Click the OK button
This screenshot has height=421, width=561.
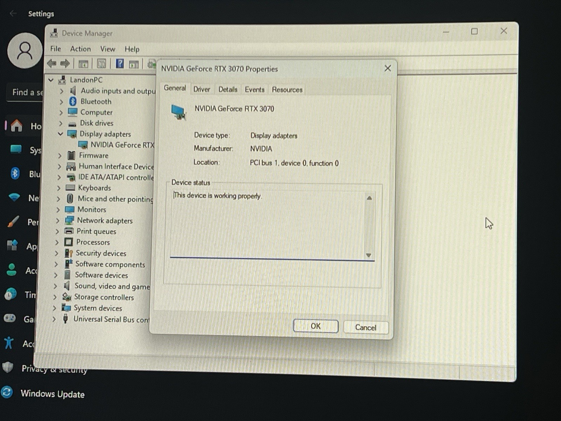pos(316,326)
